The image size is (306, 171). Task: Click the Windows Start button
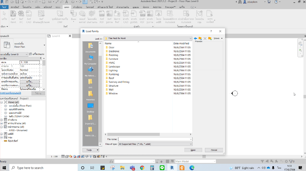(4, 168)
